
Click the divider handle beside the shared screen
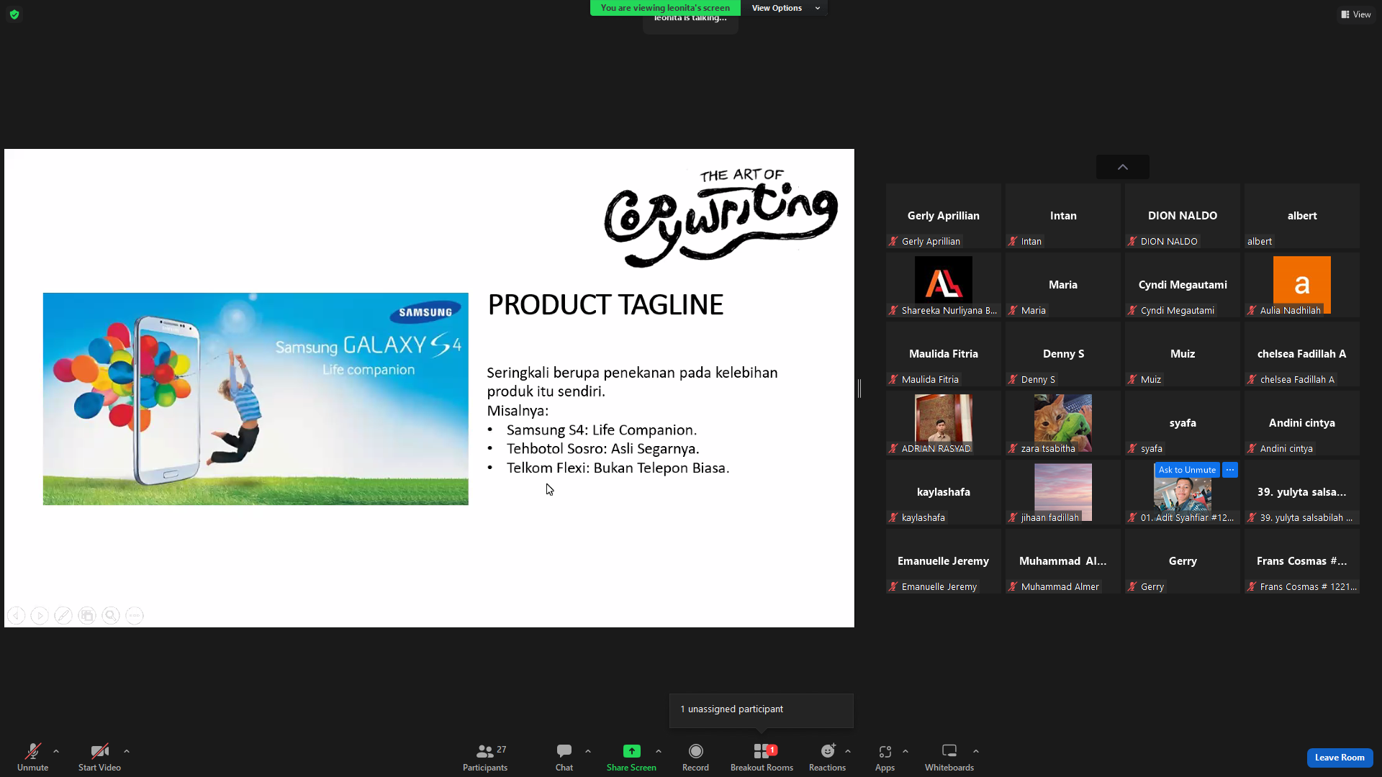(x=859, y=388)
